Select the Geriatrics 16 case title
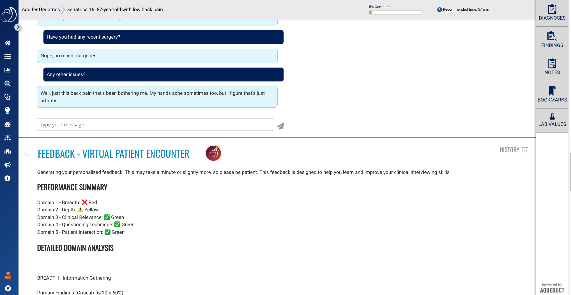Image resolution: width=571 pixels, height=295 pixels. (114, 9)
